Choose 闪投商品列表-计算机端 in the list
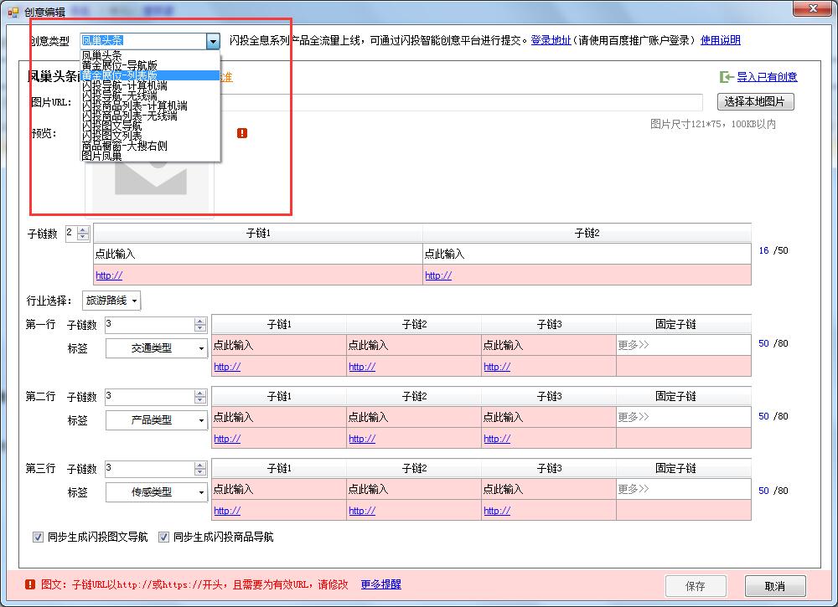The width and height of the screenshot is (838, 607). pyautogui.click(x=134, y=105)
